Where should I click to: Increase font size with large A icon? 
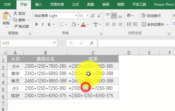[93, 16]
